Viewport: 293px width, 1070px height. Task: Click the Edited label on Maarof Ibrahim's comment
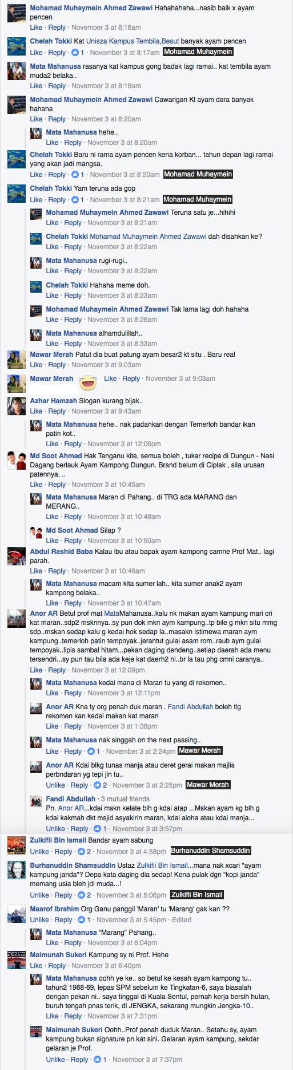[x=182, y=920]
